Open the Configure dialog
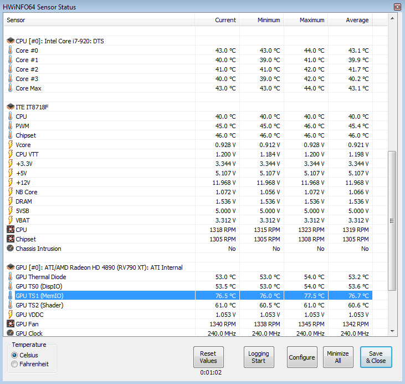 point(302,357)
